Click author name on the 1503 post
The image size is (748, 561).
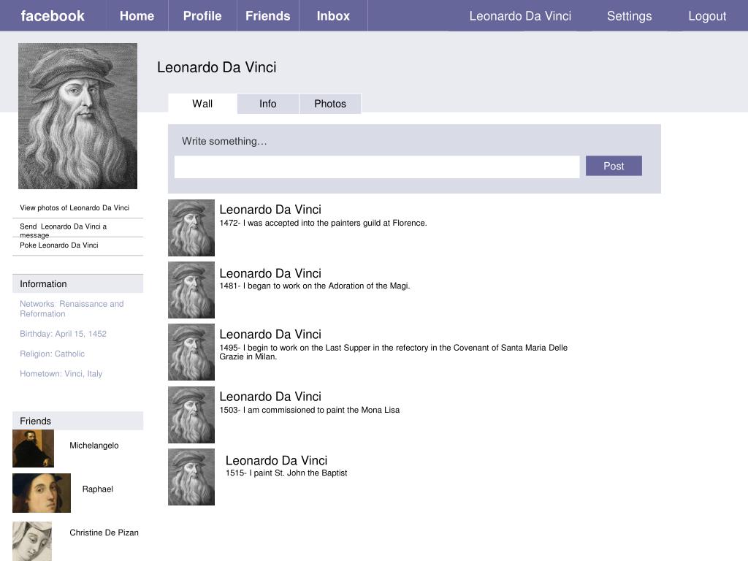pyautogui.click(x=270, y=397)
